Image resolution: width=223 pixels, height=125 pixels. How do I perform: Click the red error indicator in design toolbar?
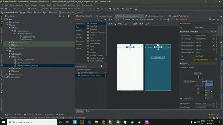[x=177, y=20]
